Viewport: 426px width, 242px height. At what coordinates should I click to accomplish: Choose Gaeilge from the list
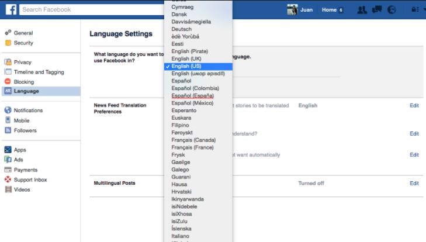click(x=181, y=162)
